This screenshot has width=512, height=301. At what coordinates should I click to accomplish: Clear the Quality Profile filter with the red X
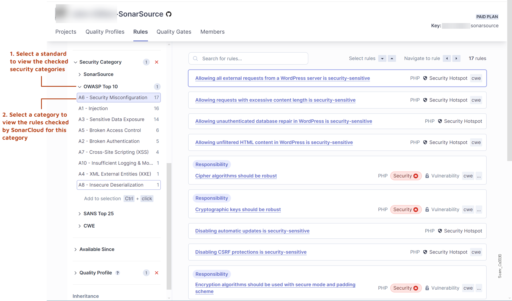point(156,273)
